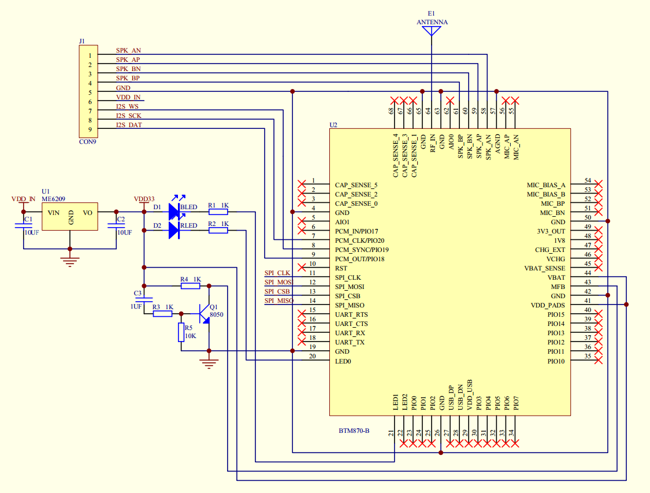Click the no-connect cross on MIC_BIAS_A pin
650x493 pixels.
pos(598,184)
